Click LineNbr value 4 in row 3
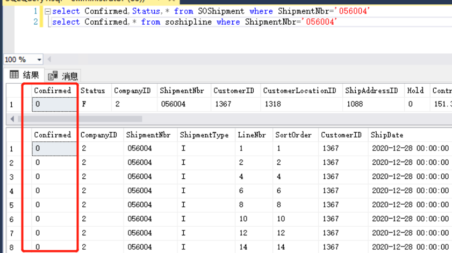Image resolution: width=452 pixels, height=253 pixels. tap(241, 176)
